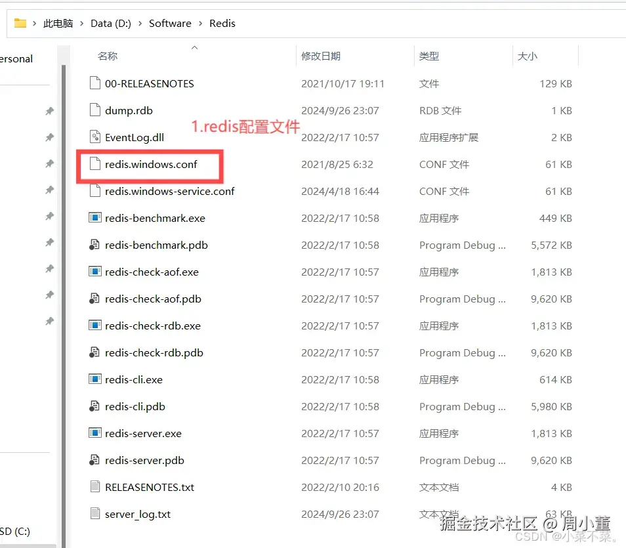
Task: Select the file name server_log.txt
Action: (138, 514)
